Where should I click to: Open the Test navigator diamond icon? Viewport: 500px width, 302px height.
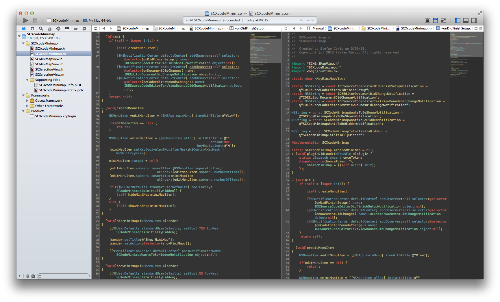coord(58,29)
